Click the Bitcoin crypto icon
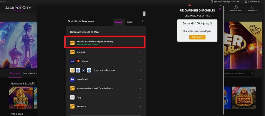The width and height of the screenshot is (265, 116). point(72,70)
